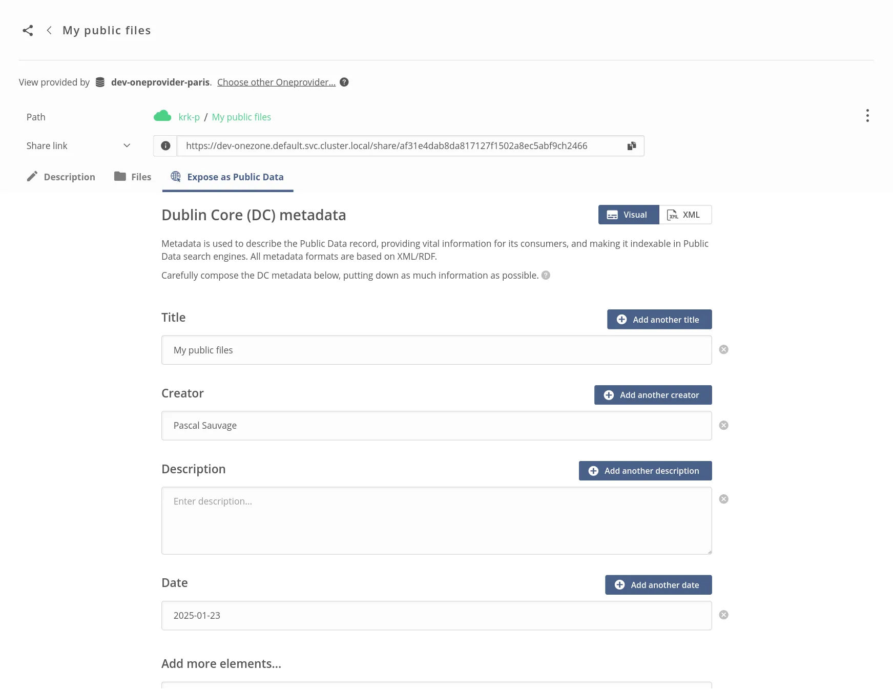The width and height of the screenshot is (893, 691).
Task: Expand the Share link type dropdown
Action: pos(127,146)
